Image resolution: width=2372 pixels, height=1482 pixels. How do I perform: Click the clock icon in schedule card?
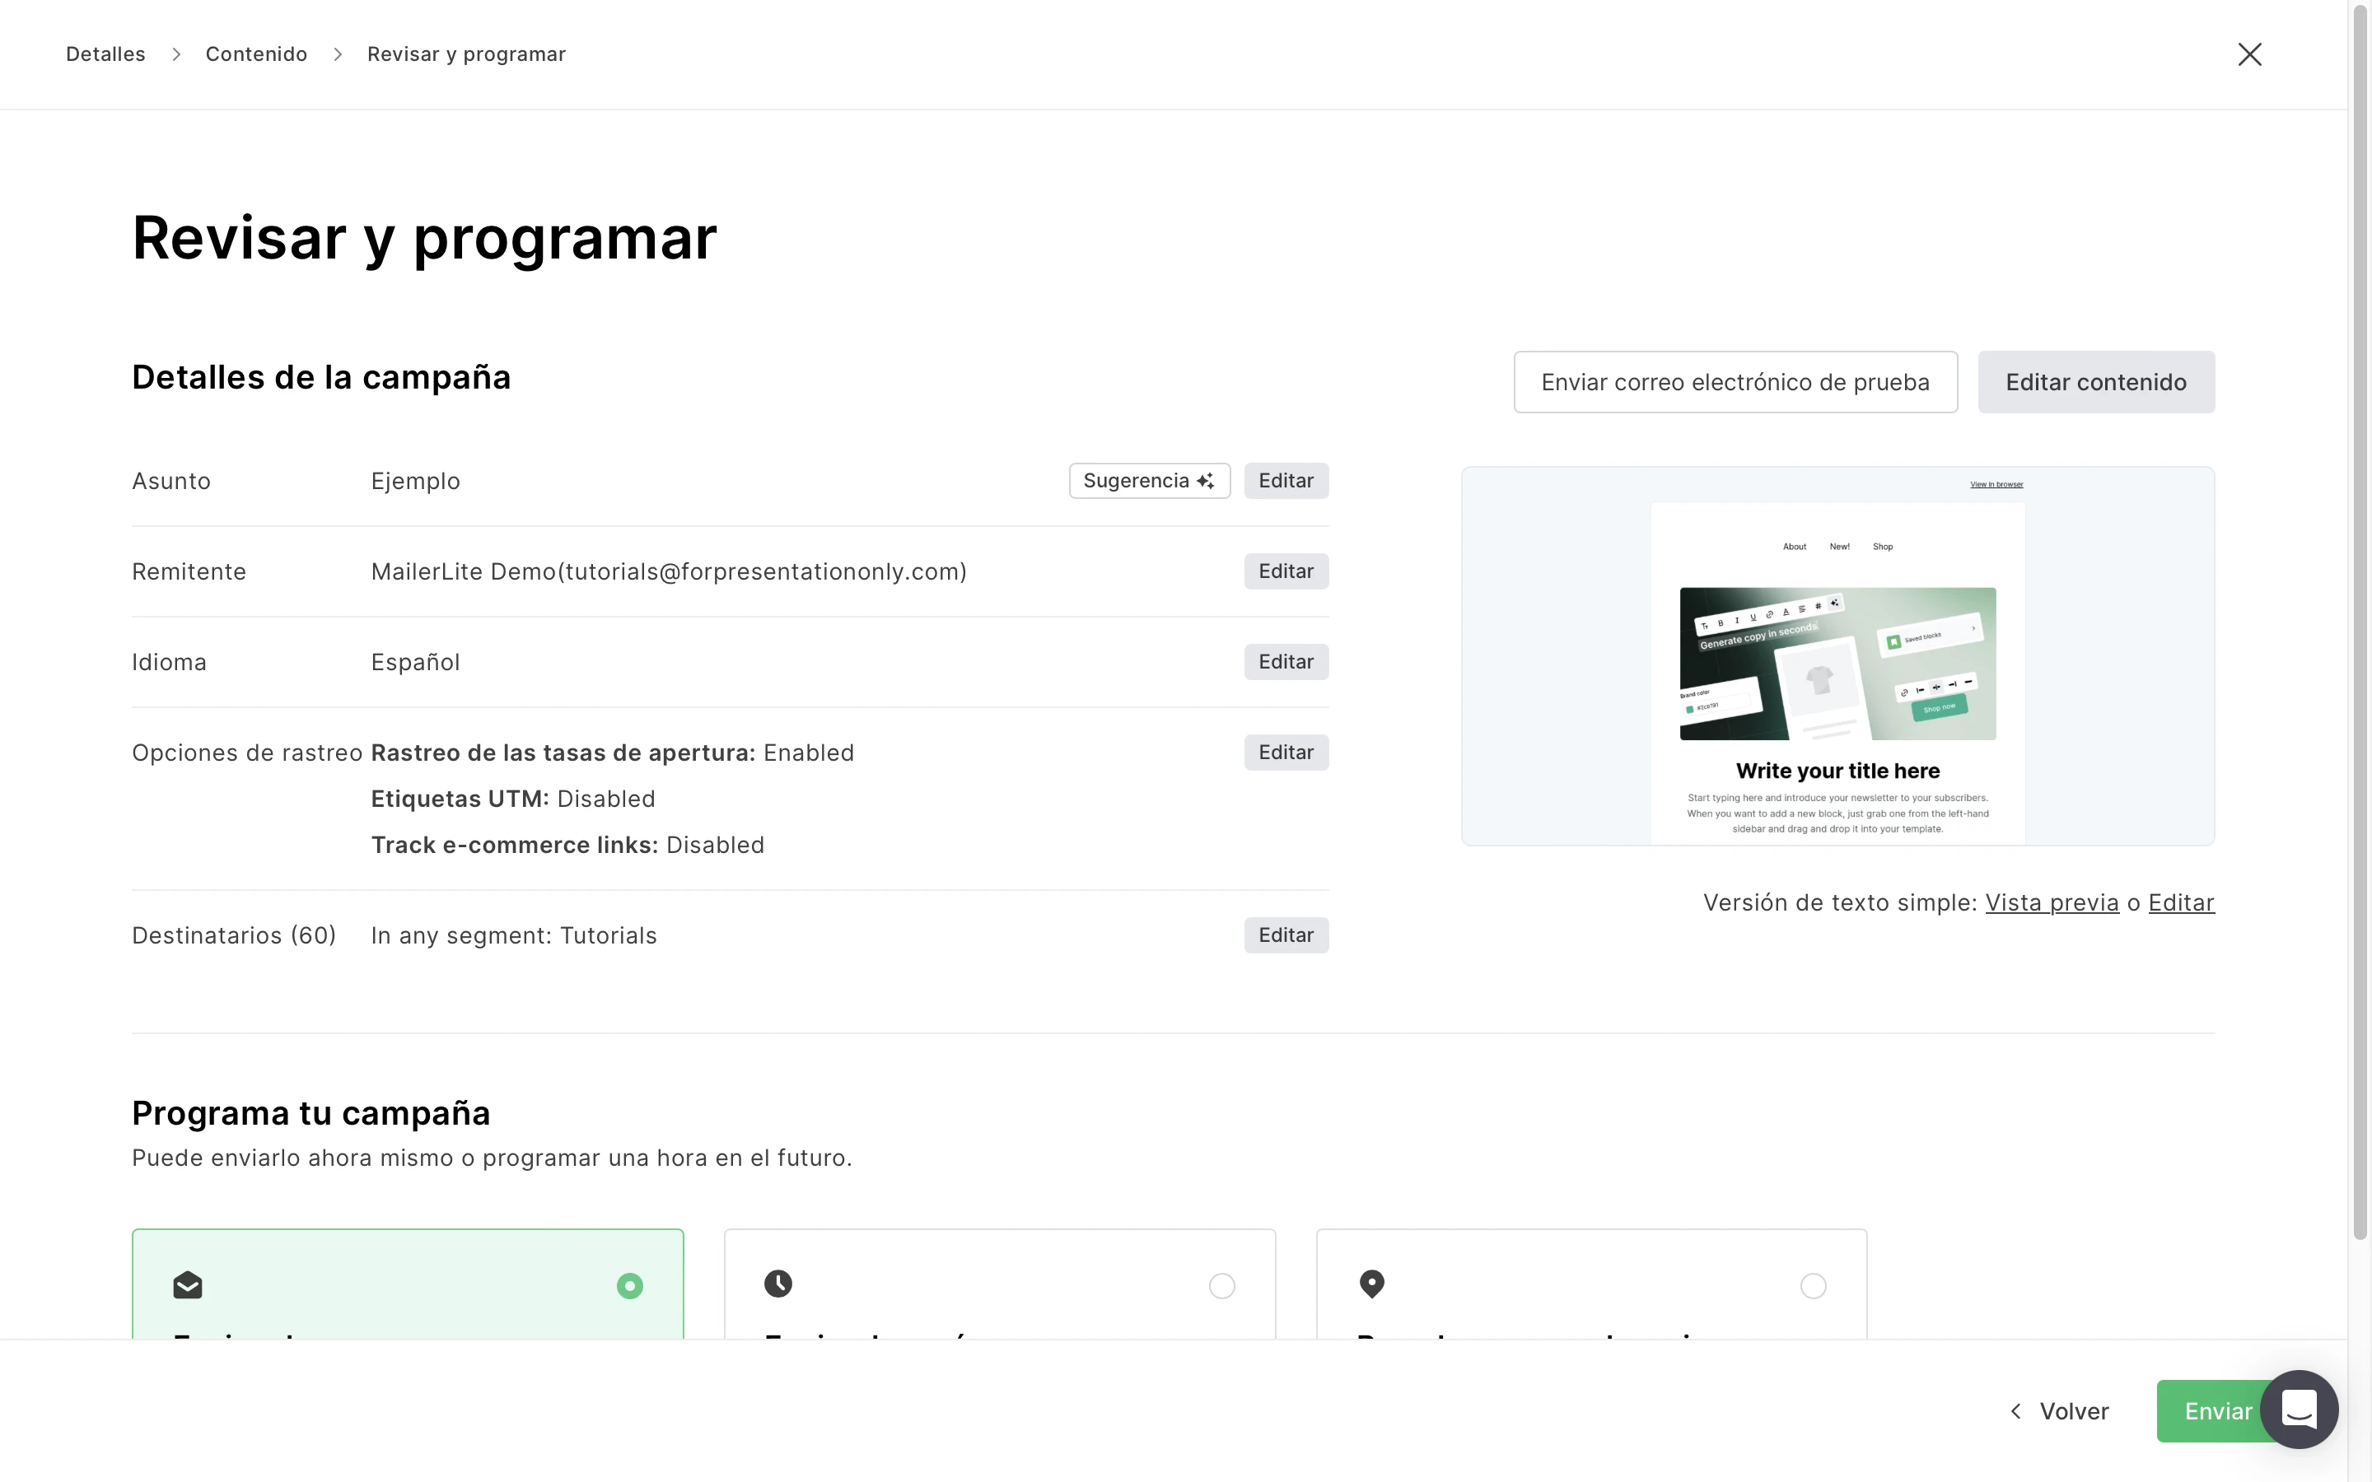[x=778, y=1284]
